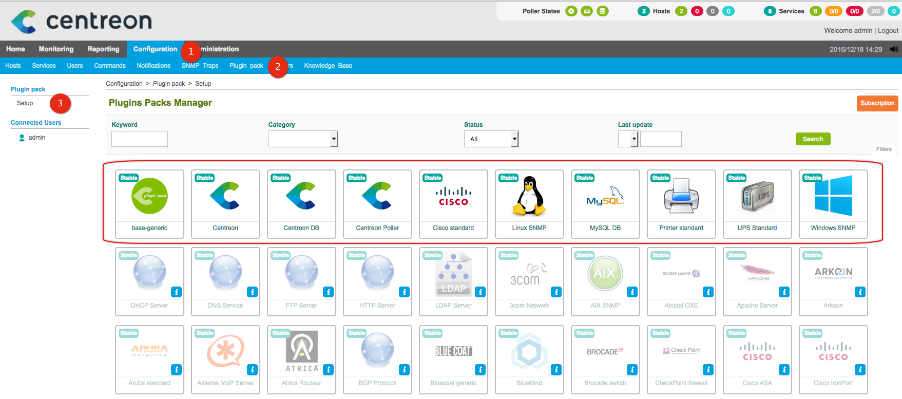Image resolution: width=902 pixels, height=399 pixels.
Task: Switch to the SNMP Traps tab
Action: [200, 66]
